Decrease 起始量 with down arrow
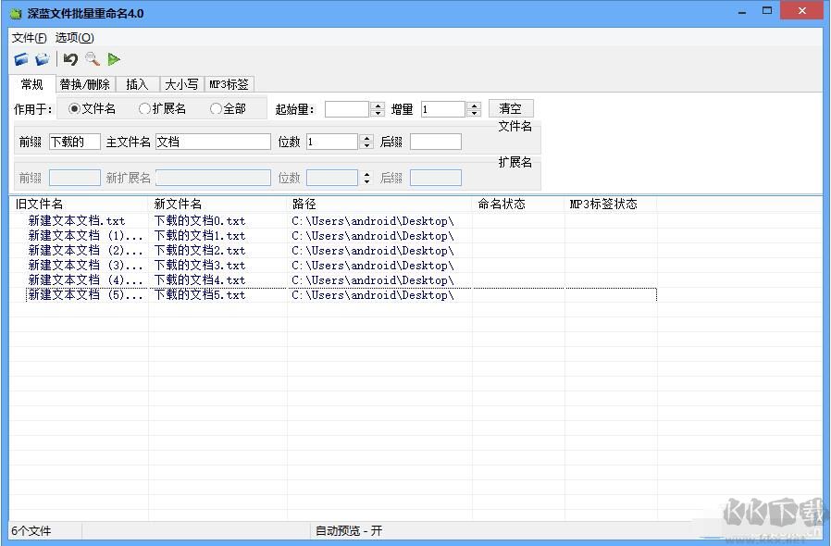Image resolution: width=831 pixels, height=546 pixels. click(378, 113)
